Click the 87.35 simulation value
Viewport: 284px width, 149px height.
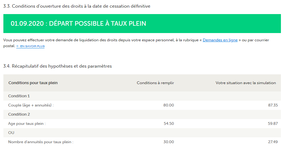[x=273, y=105]
